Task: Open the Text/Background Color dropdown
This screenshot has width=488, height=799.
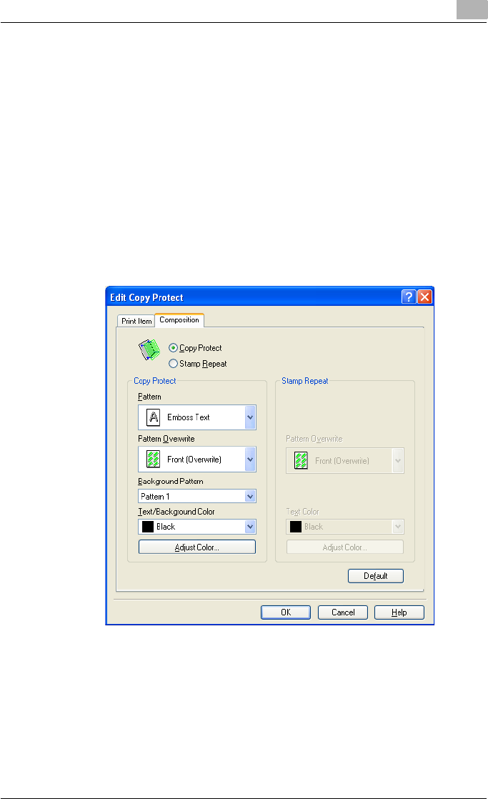Action: (197, 527)
